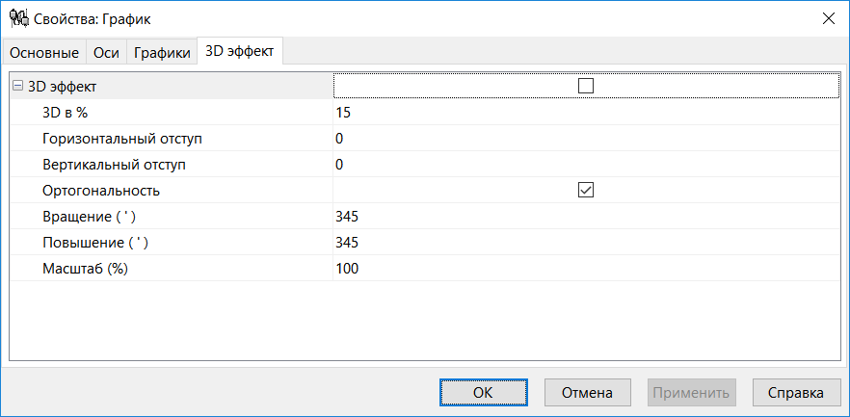Open the Оси tab
Screen dimensions: 850x417
pos(106,53)
